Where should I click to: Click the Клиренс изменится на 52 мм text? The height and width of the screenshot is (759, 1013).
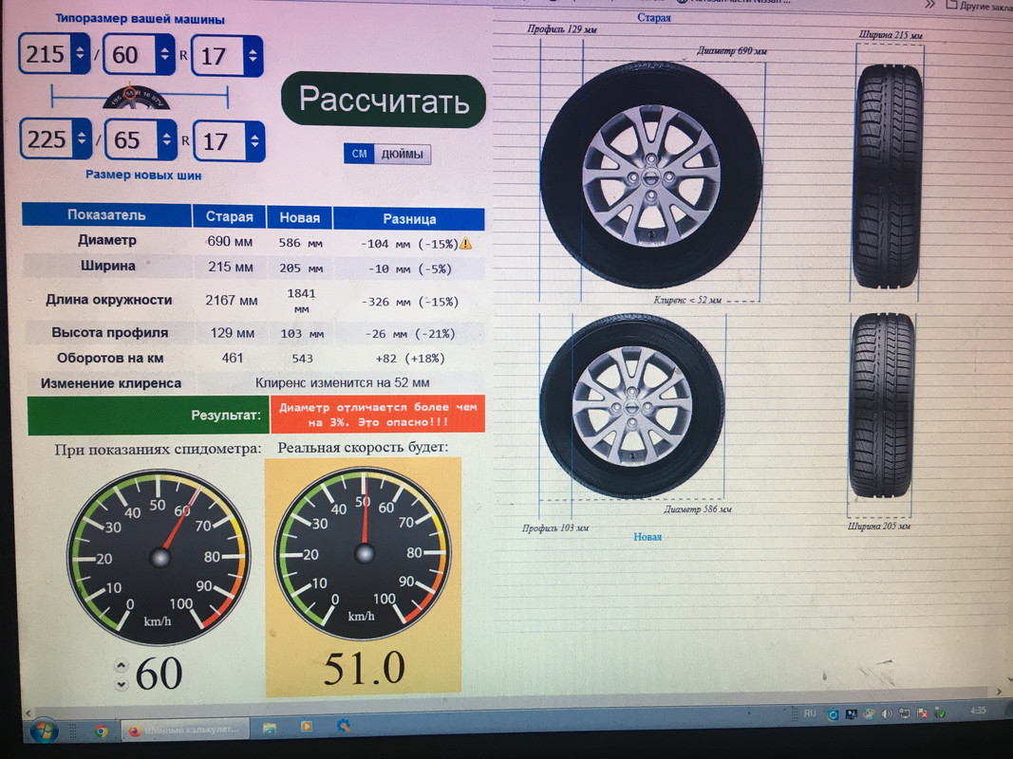coord(343,382)
